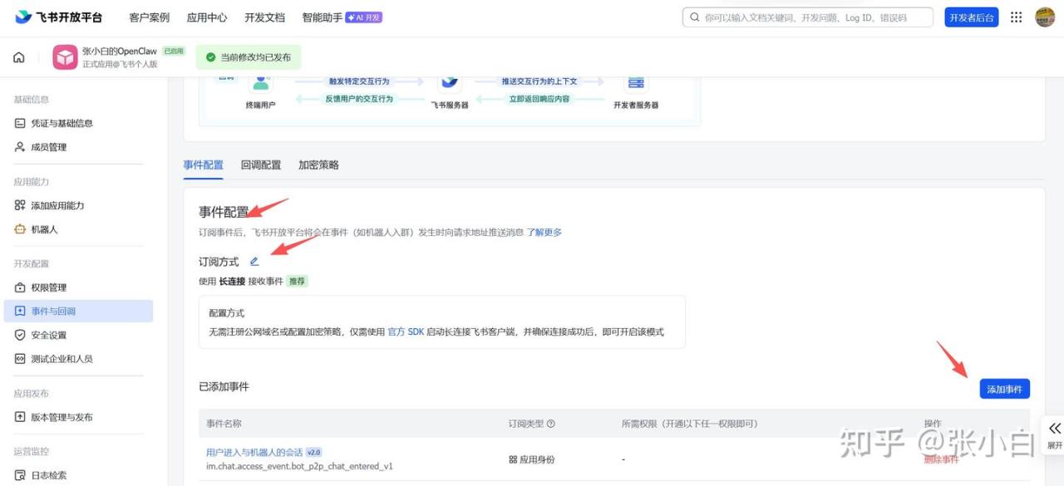Viewport: 1064px width, 486px height.
Task: Click the 添加事件 button
Action: 1004,389
